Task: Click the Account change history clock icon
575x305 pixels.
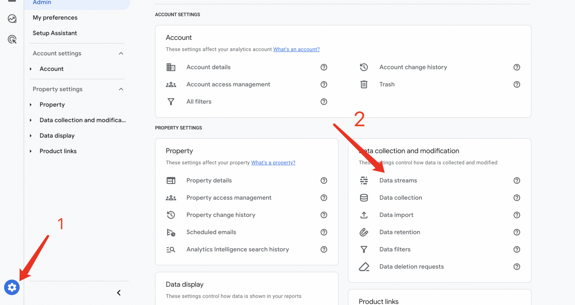Action: pos(364,67)
